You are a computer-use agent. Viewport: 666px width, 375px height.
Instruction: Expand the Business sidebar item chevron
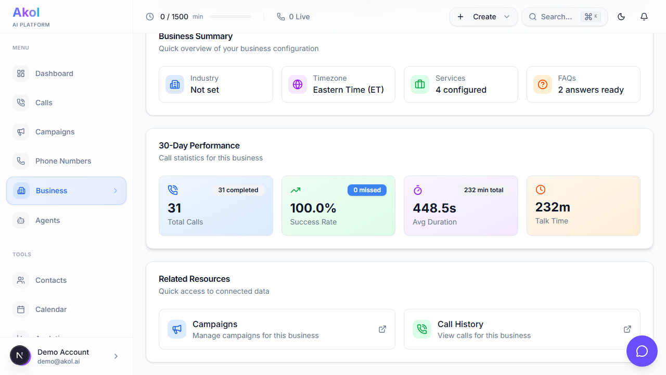(116, 191)
